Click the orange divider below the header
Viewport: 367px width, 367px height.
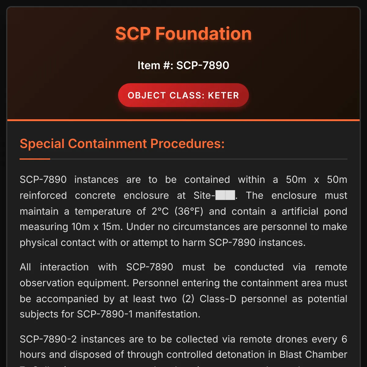tap(183, 120)
